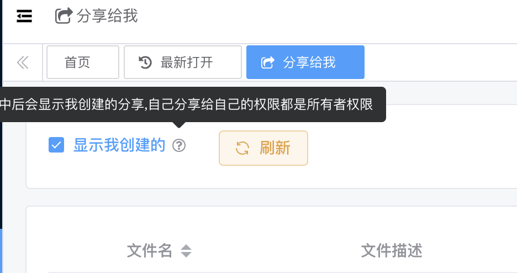Click the history clock icon in 最新打开

click(145, 62)
